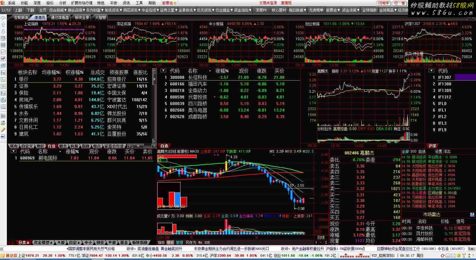
Task: Select the 资金模型 bottom tab
Action: [43, 242]
